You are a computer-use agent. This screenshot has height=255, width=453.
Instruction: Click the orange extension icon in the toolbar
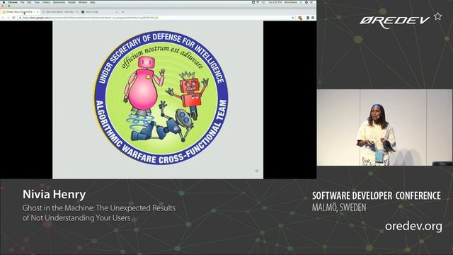(x=300, y=18)
